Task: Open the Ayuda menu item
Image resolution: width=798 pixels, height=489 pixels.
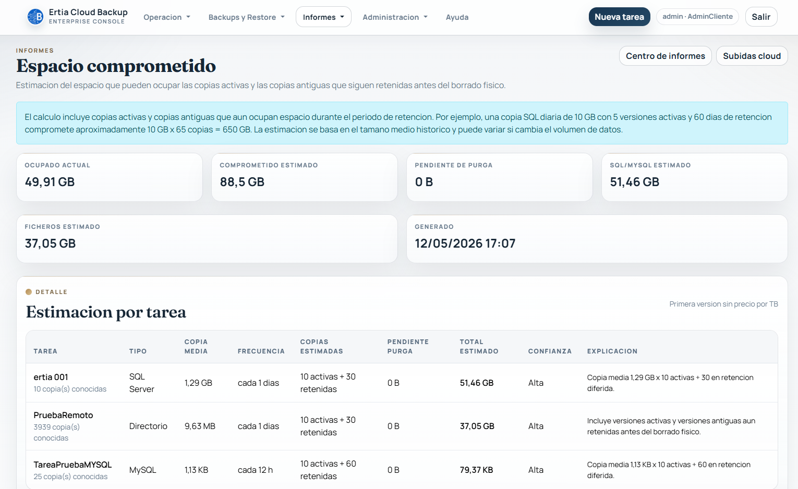Action: pos(457,17)
